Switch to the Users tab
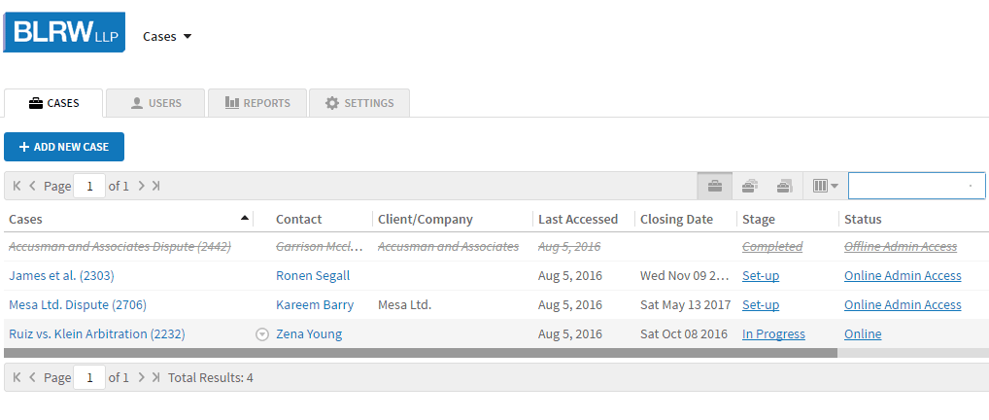Screen dimensions: 989x420 click(x=155, y=103)
